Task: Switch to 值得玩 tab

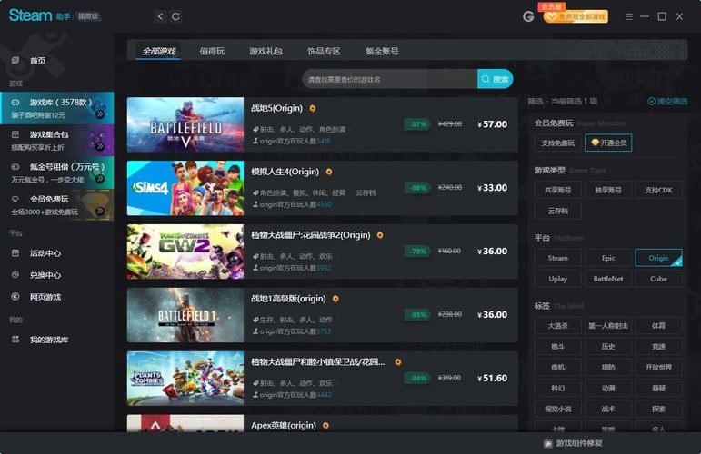Action: (212, 51)
